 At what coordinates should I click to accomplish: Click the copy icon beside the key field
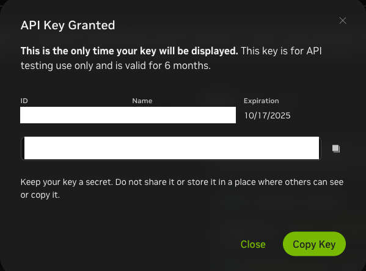tap(336, 148)
